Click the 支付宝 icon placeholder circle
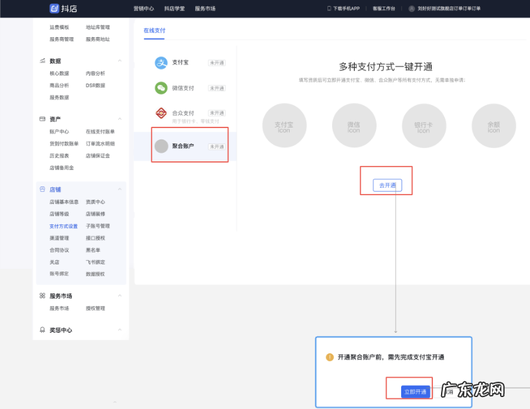The height and width of the screenshot is (409, 530). (x=284, y=125)
